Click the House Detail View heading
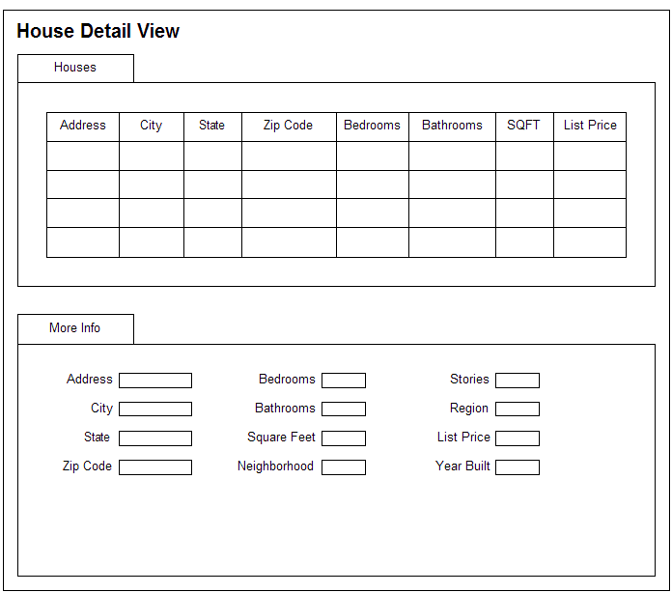The image size is (672, 593). click(98, 31)
